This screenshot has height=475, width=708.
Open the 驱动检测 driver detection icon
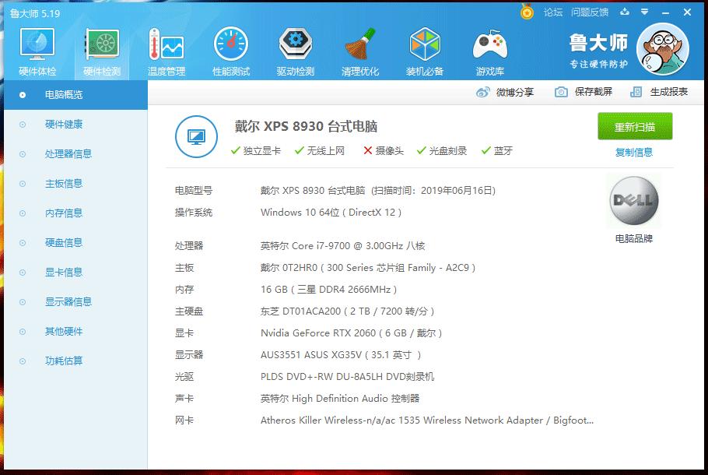[x=294, y=50]
